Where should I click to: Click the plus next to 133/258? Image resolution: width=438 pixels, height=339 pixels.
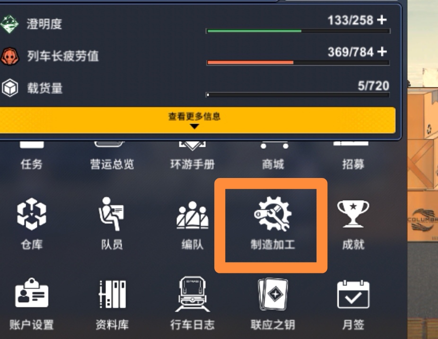tap(382, 20)
